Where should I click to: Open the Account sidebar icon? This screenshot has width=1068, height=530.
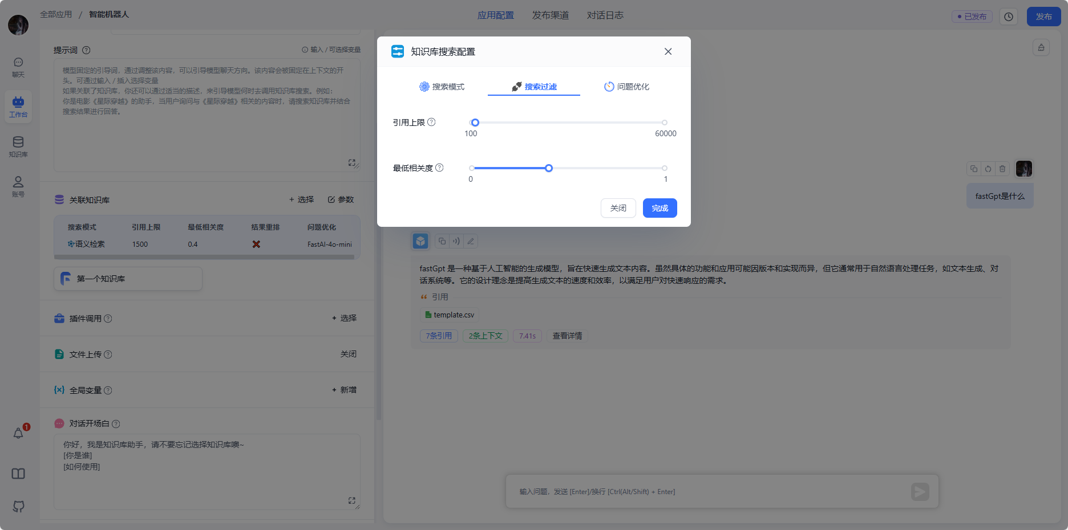pos(18,186)
